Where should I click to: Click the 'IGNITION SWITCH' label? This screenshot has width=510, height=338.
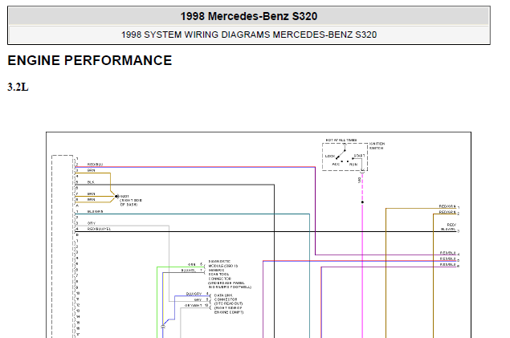click(377, 145)
